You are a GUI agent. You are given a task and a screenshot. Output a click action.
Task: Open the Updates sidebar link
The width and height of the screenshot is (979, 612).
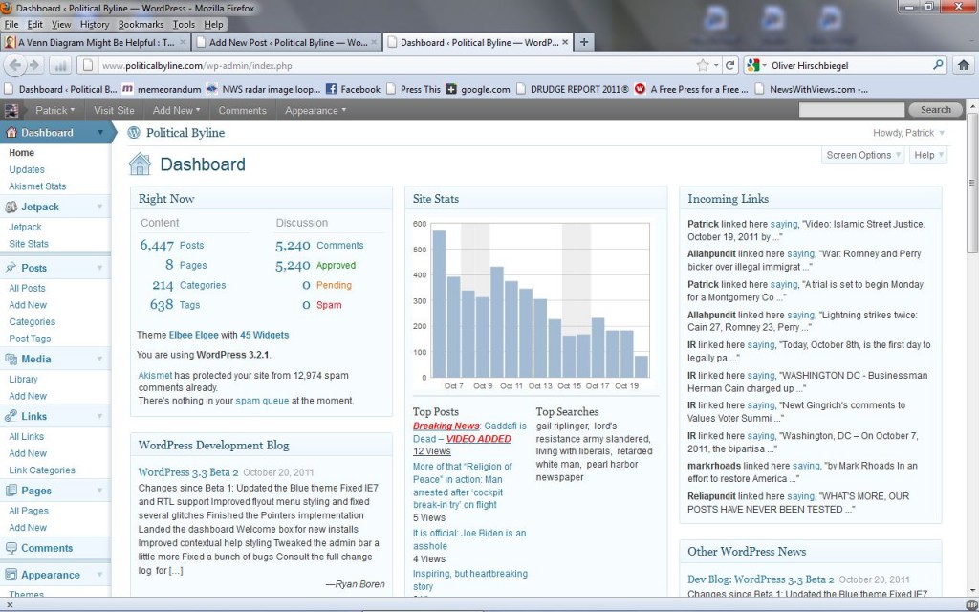click(x=27, y=169)
